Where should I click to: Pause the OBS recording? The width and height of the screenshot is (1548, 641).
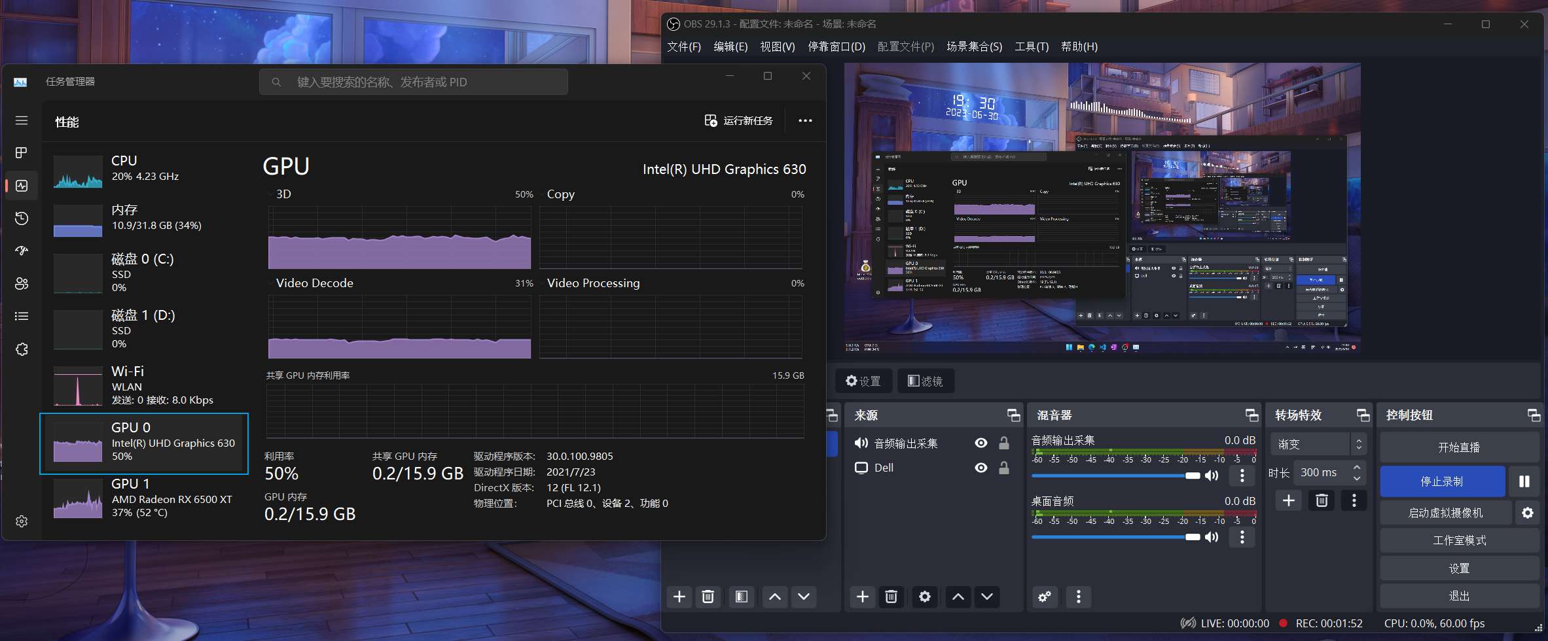(1524, 481)
